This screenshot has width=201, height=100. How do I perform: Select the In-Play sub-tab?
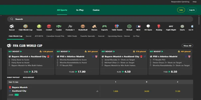point(136,36)
